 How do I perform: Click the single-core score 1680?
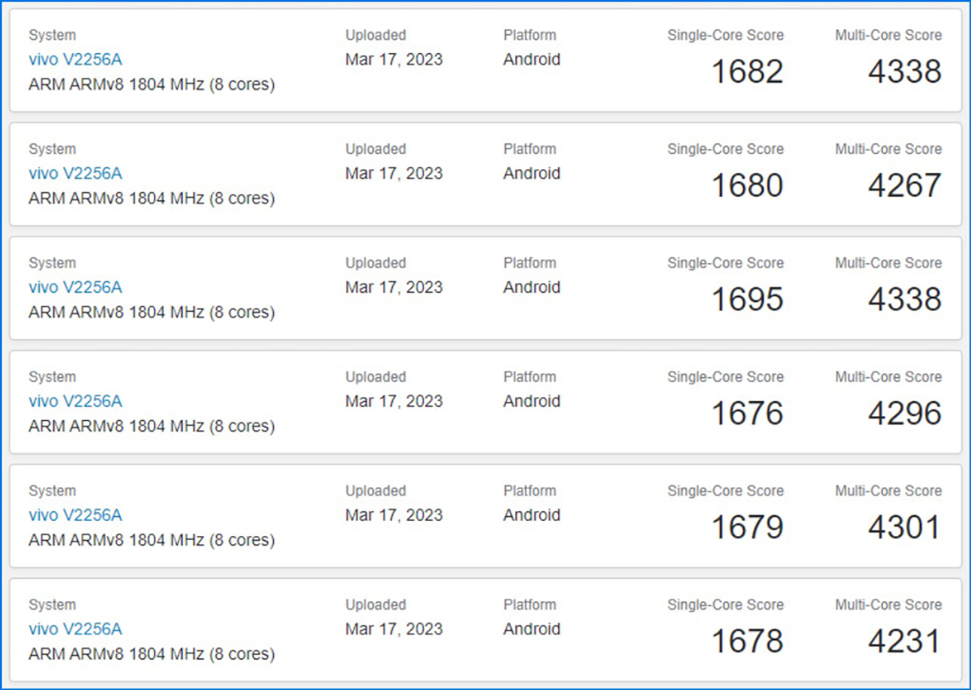tap(747, 186)
